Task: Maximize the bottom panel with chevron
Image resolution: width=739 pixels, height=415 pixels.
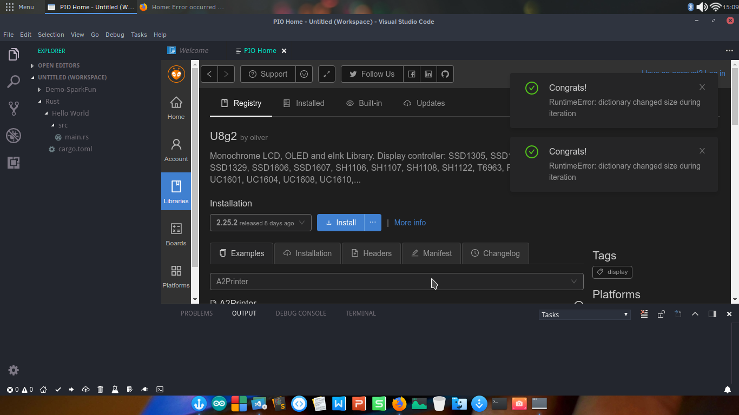Action: tap(695, 314)
